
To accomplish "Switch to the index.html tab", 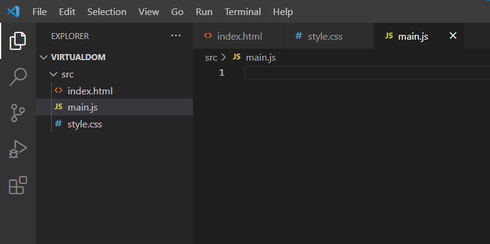I will coord(238,36).
